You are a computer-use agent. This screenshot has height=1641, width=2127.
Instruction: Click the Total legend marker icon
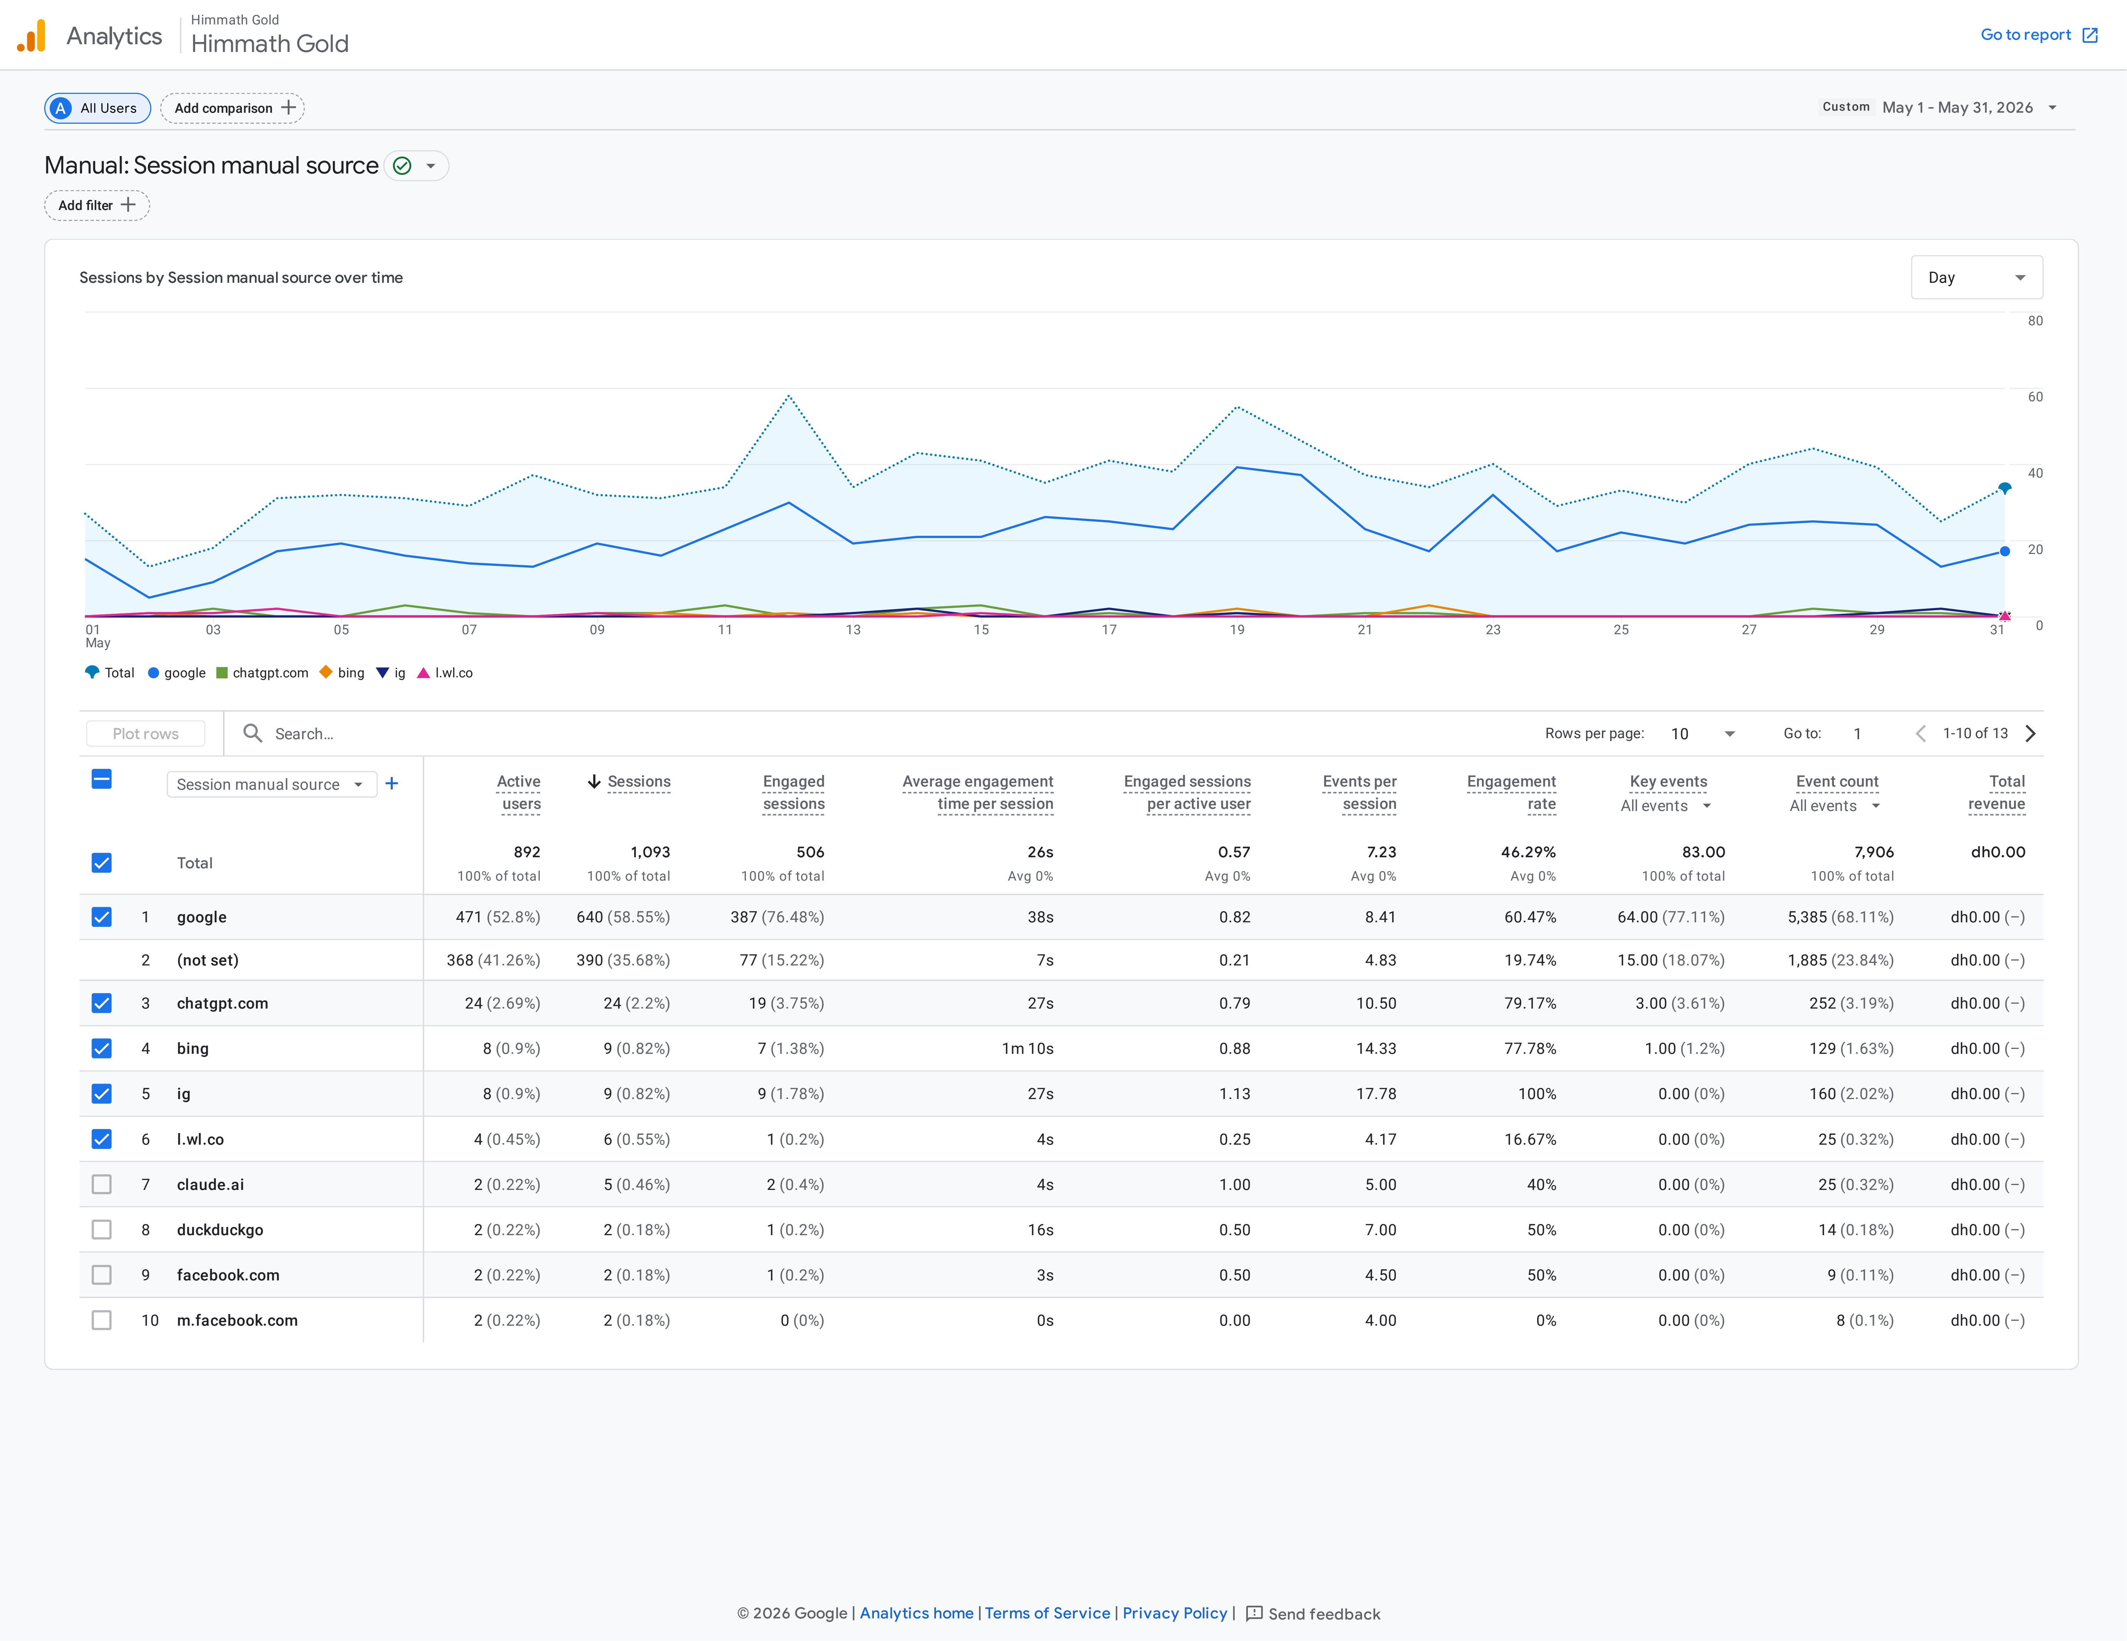pos(93,672)
